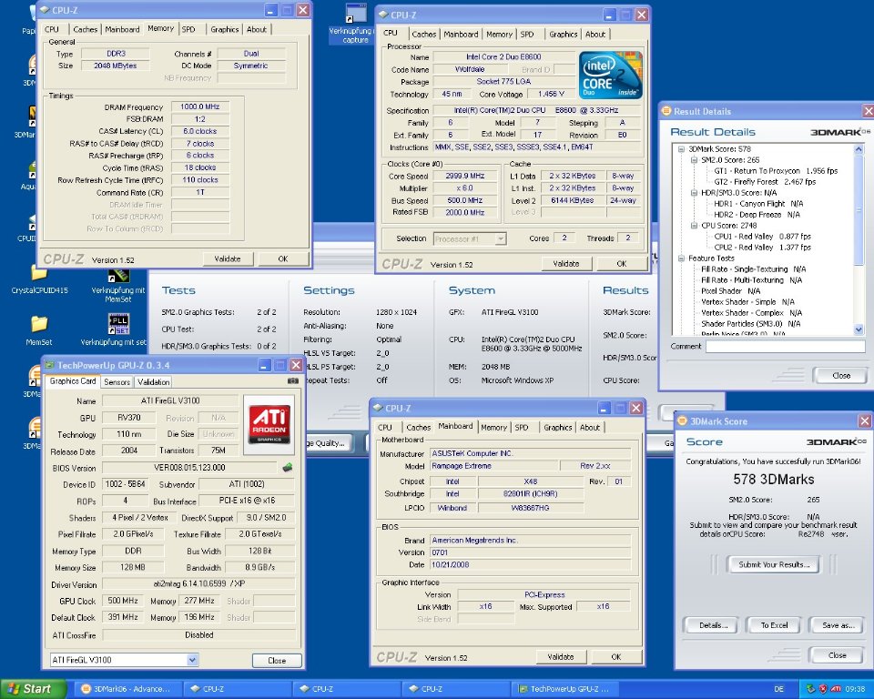Collapse the SM2.0 Score tree node
This screenshot has width=874, height=699.
click(694, 160)
